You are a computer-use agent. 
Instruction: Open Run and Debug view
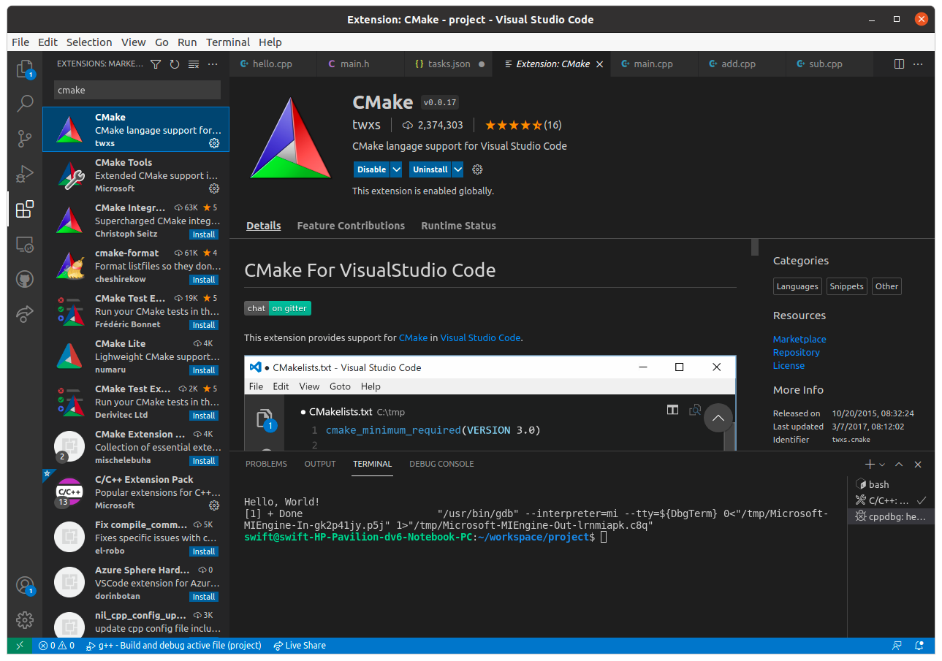[x=25, y=174]
